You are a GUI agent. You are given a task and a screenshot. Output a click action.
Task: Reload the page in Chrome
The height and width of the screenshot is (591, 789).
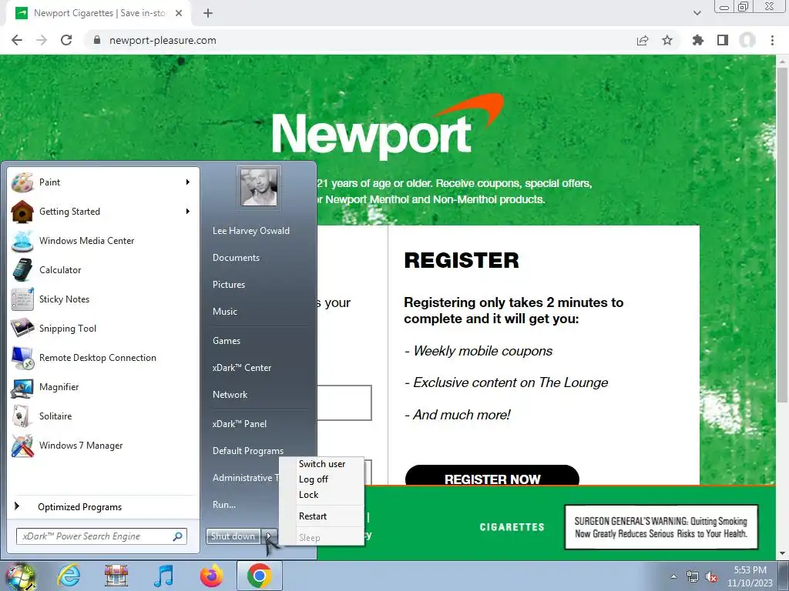(x=66, y=40)
